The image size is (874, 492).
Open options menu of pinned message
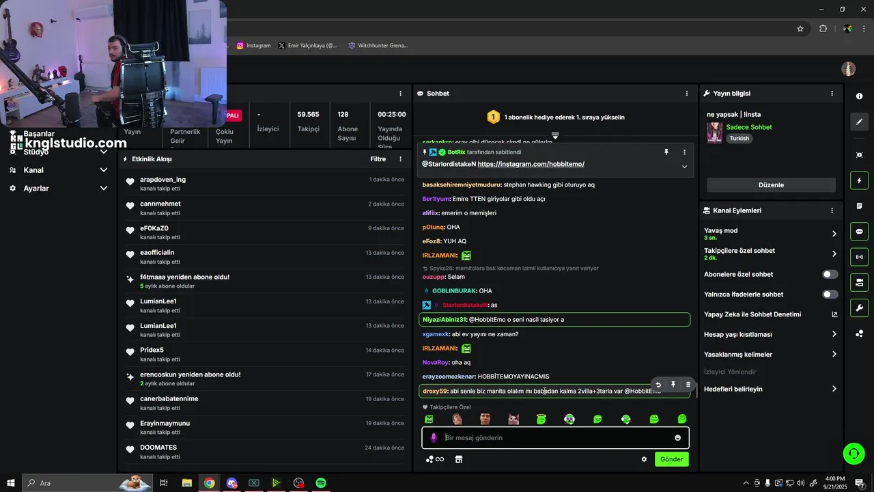coord(684,152)
